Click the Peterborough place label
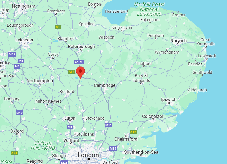 coord(81,46)
